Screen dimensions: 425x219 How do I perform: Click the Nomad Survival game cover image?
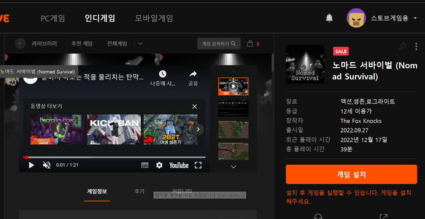click(x=305, y=64)
